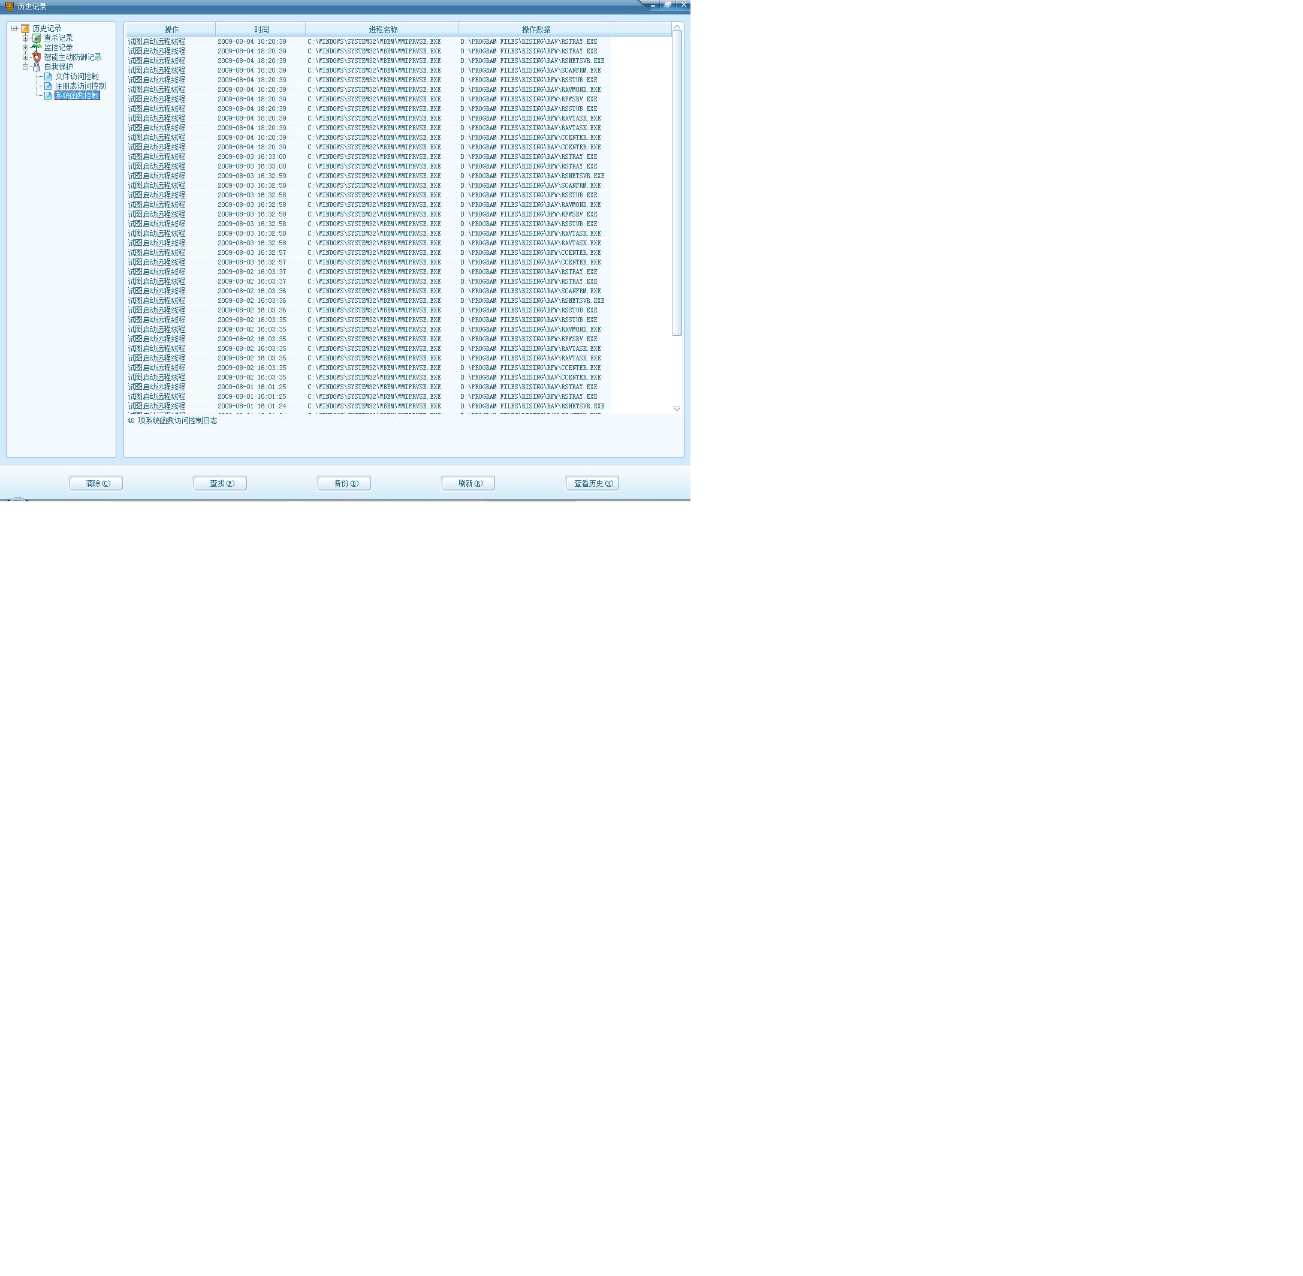Viewport: 1303px width, 1276px height.
Task: Click the green 查杀记录 scan icon
Action: point(37,38)
